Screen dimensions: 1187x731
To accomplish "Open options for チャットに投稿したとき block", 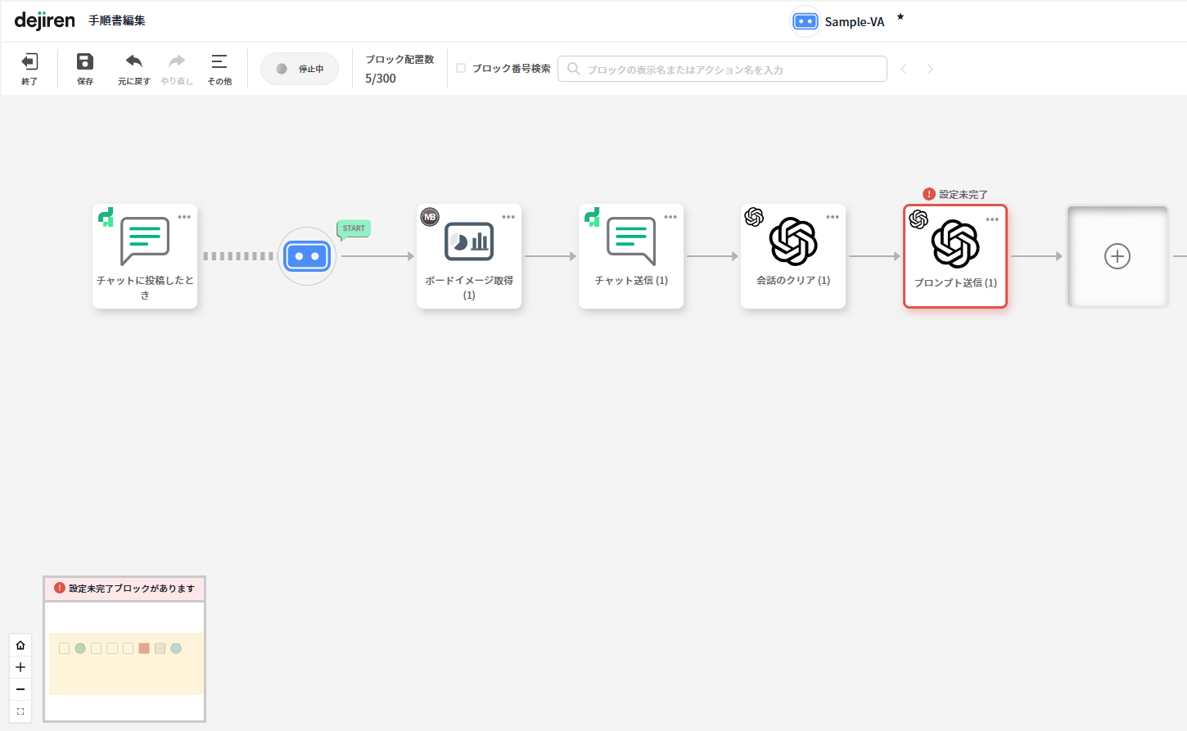I will pyautogui.click(x=184, y=217).
